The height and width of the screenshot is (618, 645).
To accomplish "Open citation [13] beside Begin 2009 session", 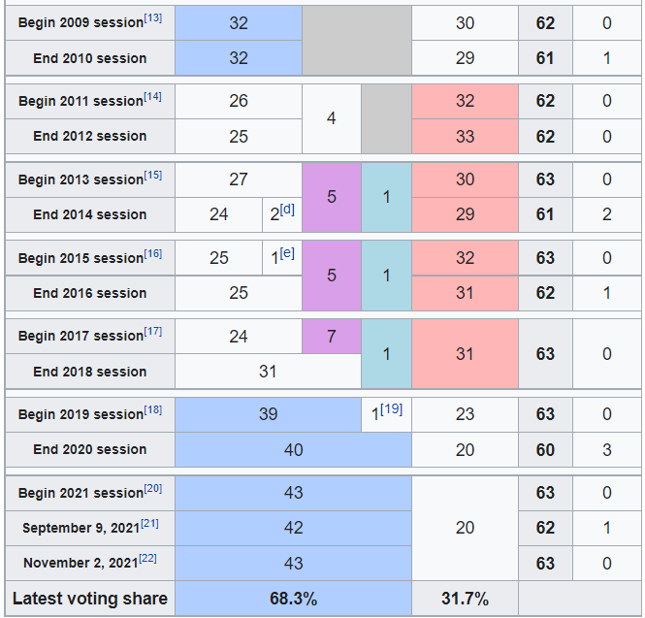I will [153, 18].
